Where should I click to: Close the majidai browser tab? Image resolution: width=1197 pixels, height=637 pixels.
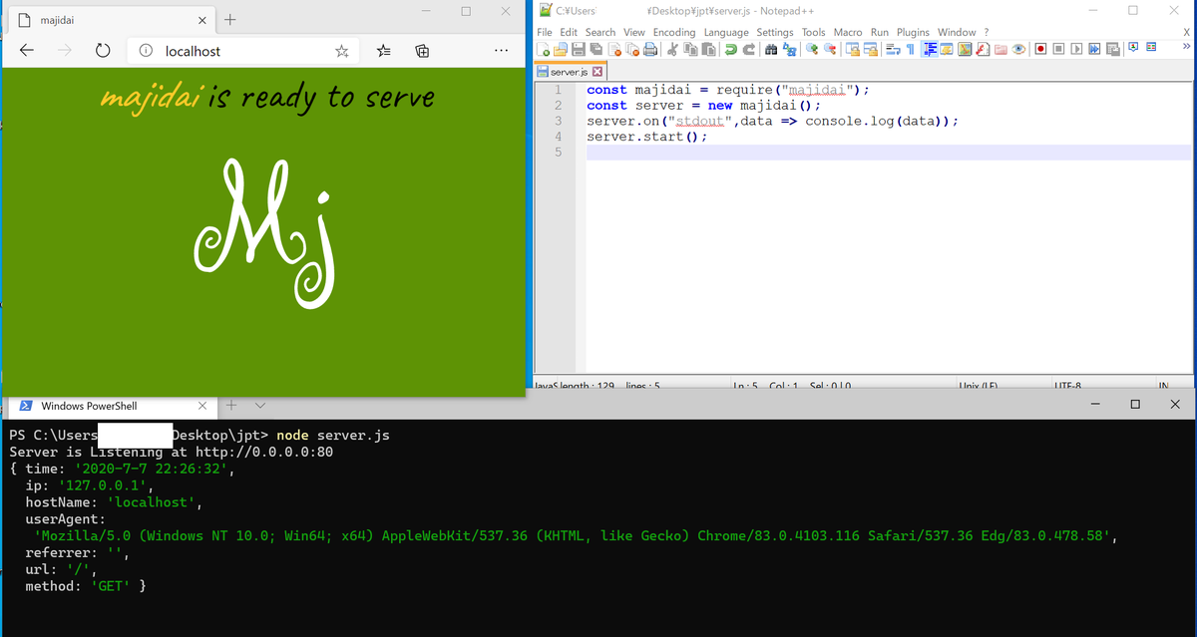pos(202,20)
